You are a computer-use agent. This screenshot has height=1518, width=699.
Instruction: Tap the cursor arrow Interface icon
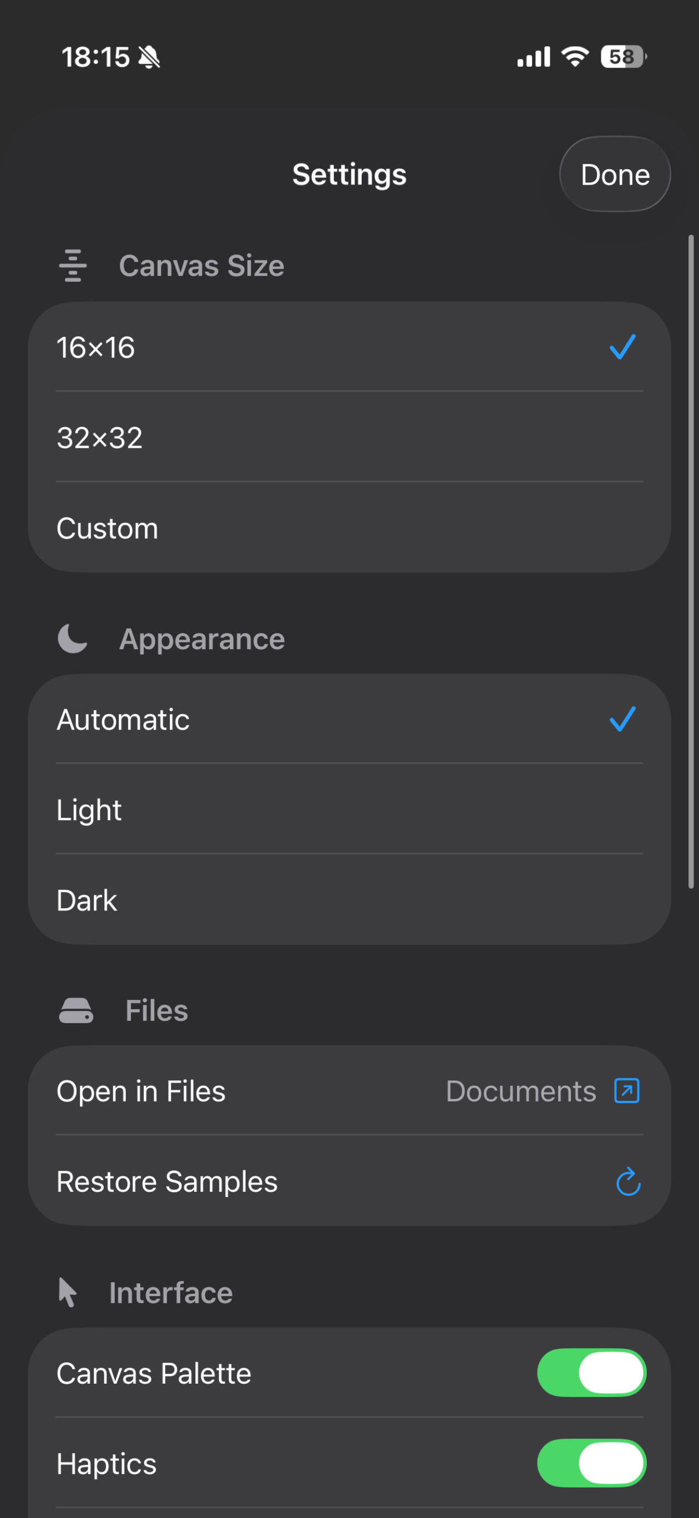click(x=68, y=1292)
